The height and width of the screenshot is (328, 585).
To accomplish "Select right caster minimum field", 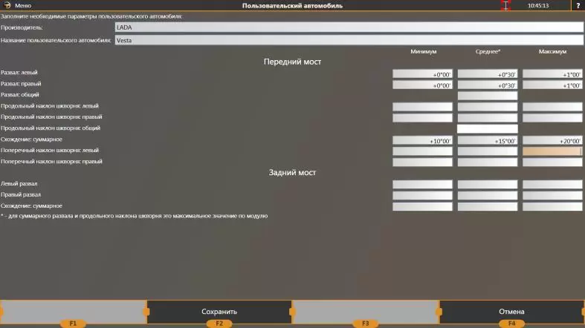I will 422,118.
